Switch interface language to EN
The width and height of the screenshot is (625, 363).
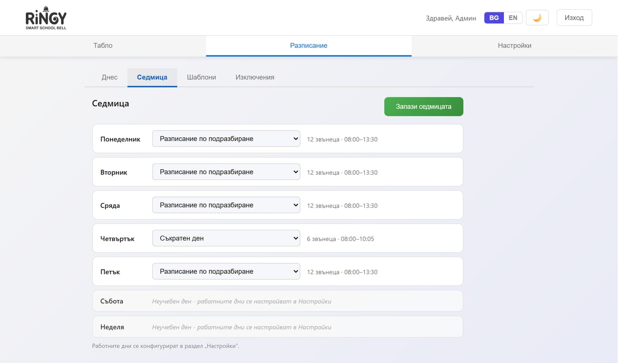513,18
